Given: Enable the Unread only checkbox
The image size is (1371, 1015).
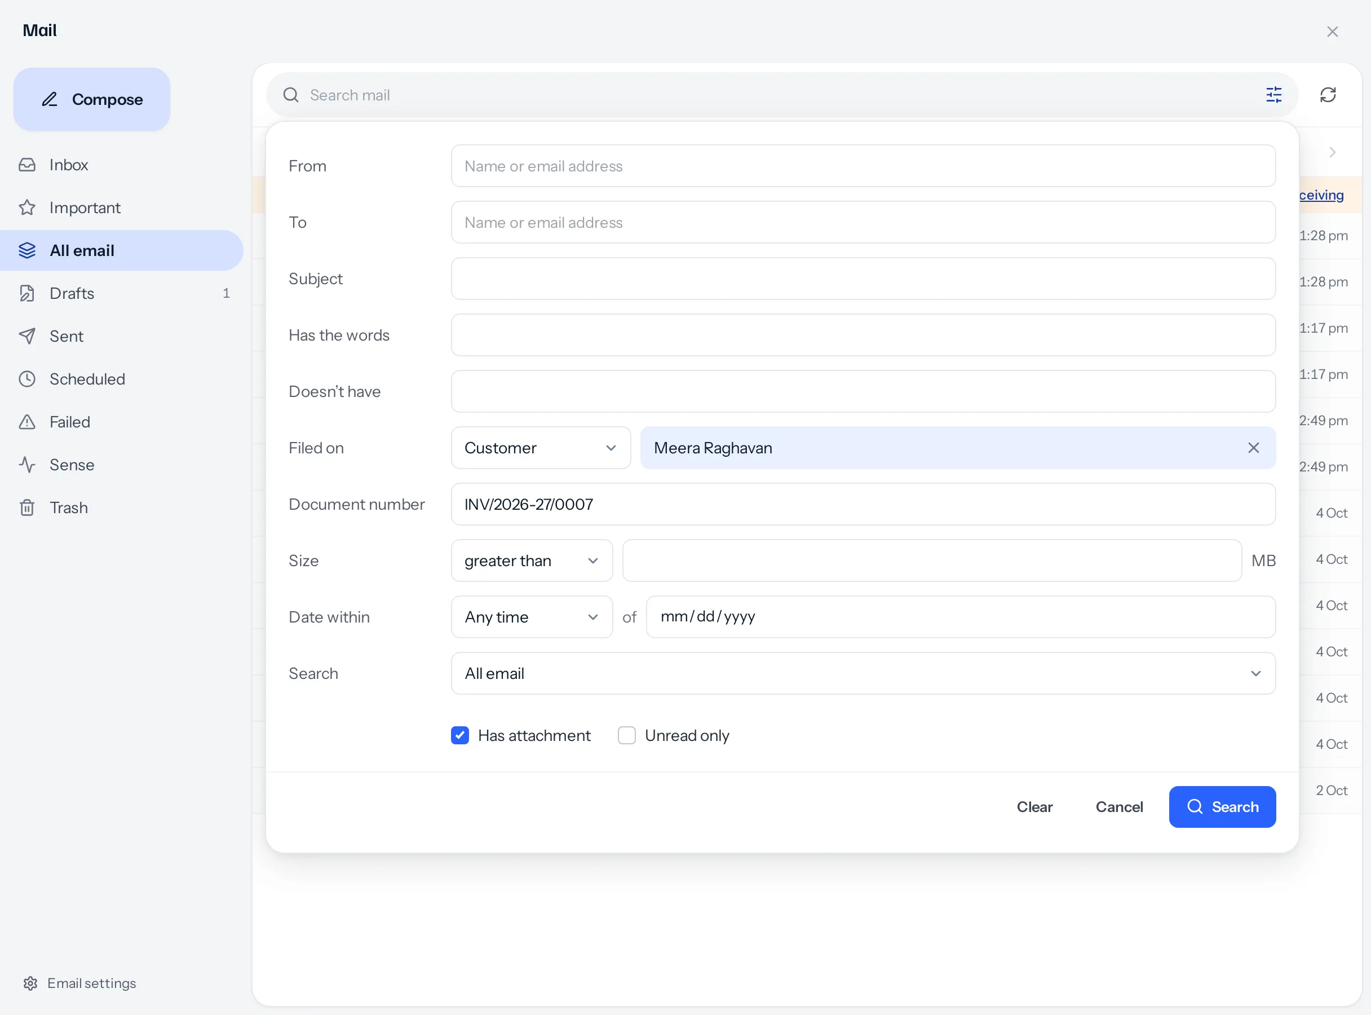Looking at the screenshot, I should point(626,735).
